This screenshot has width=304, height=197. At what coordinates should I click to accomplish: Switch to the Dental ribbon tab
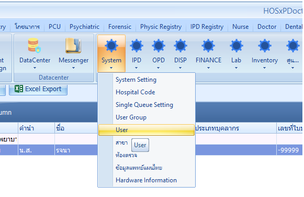[x=293, y=27]
